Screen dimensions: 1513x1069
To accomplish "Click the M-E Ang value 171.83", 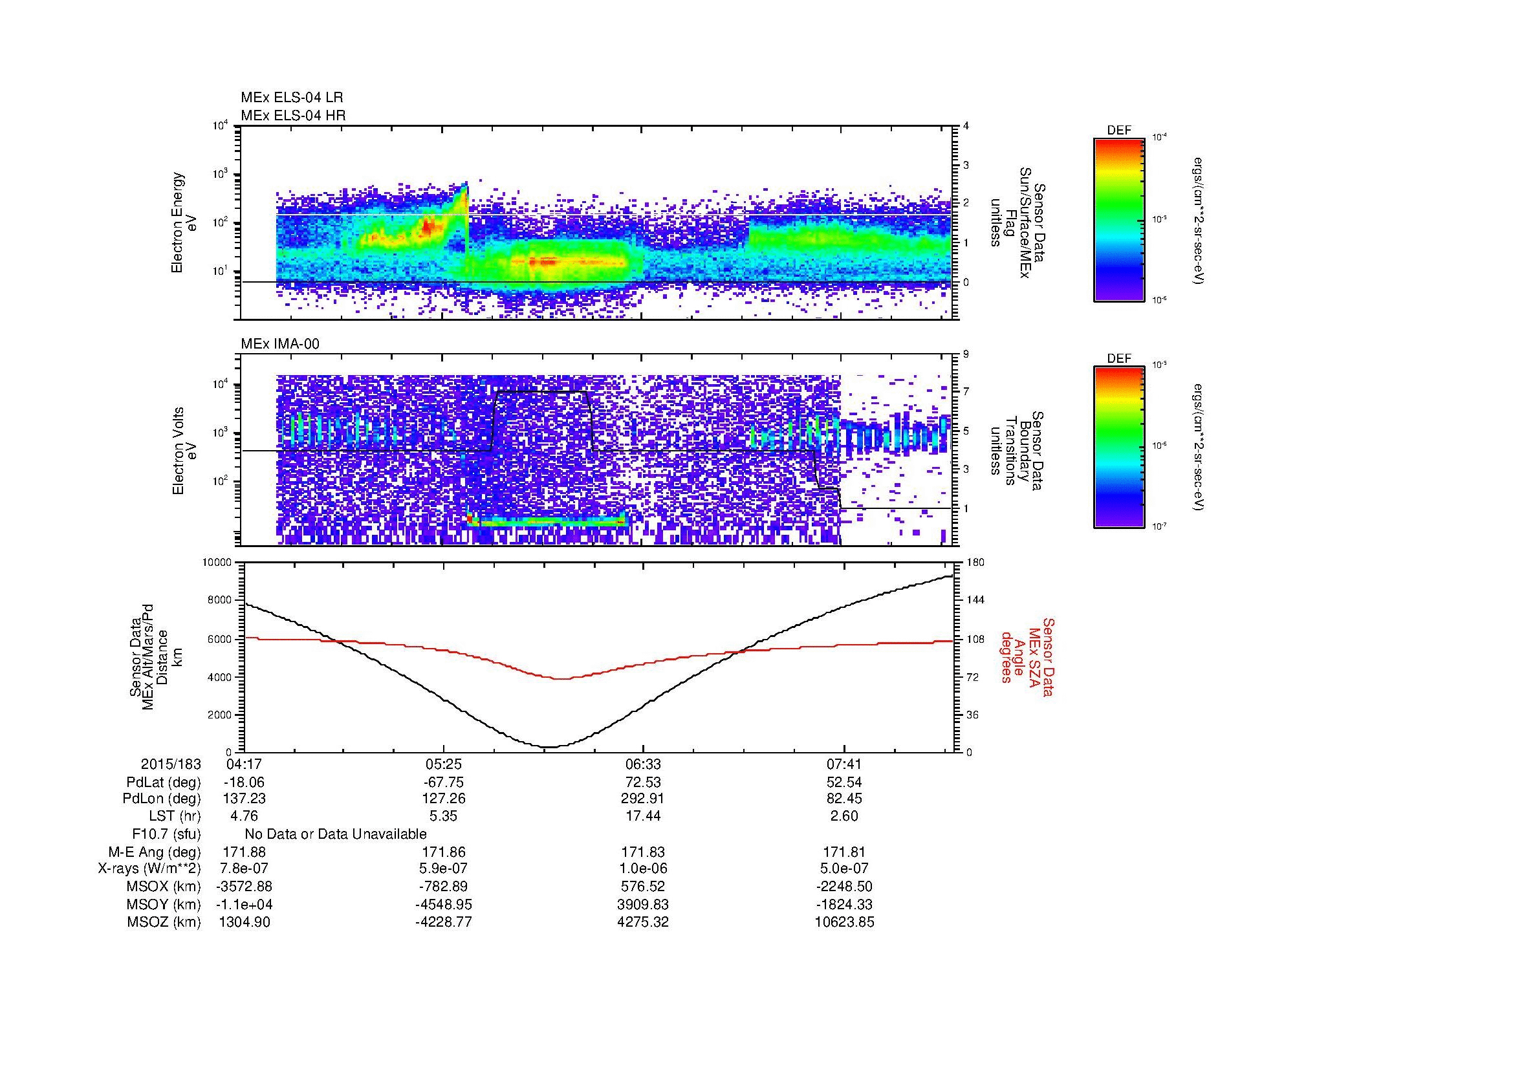I will [643, 852].
